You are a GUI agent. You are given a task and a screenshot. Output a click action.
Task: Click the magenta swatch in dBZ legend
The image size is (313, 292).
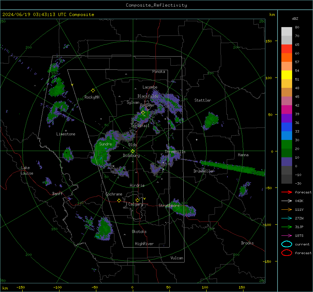click(287, 110)
